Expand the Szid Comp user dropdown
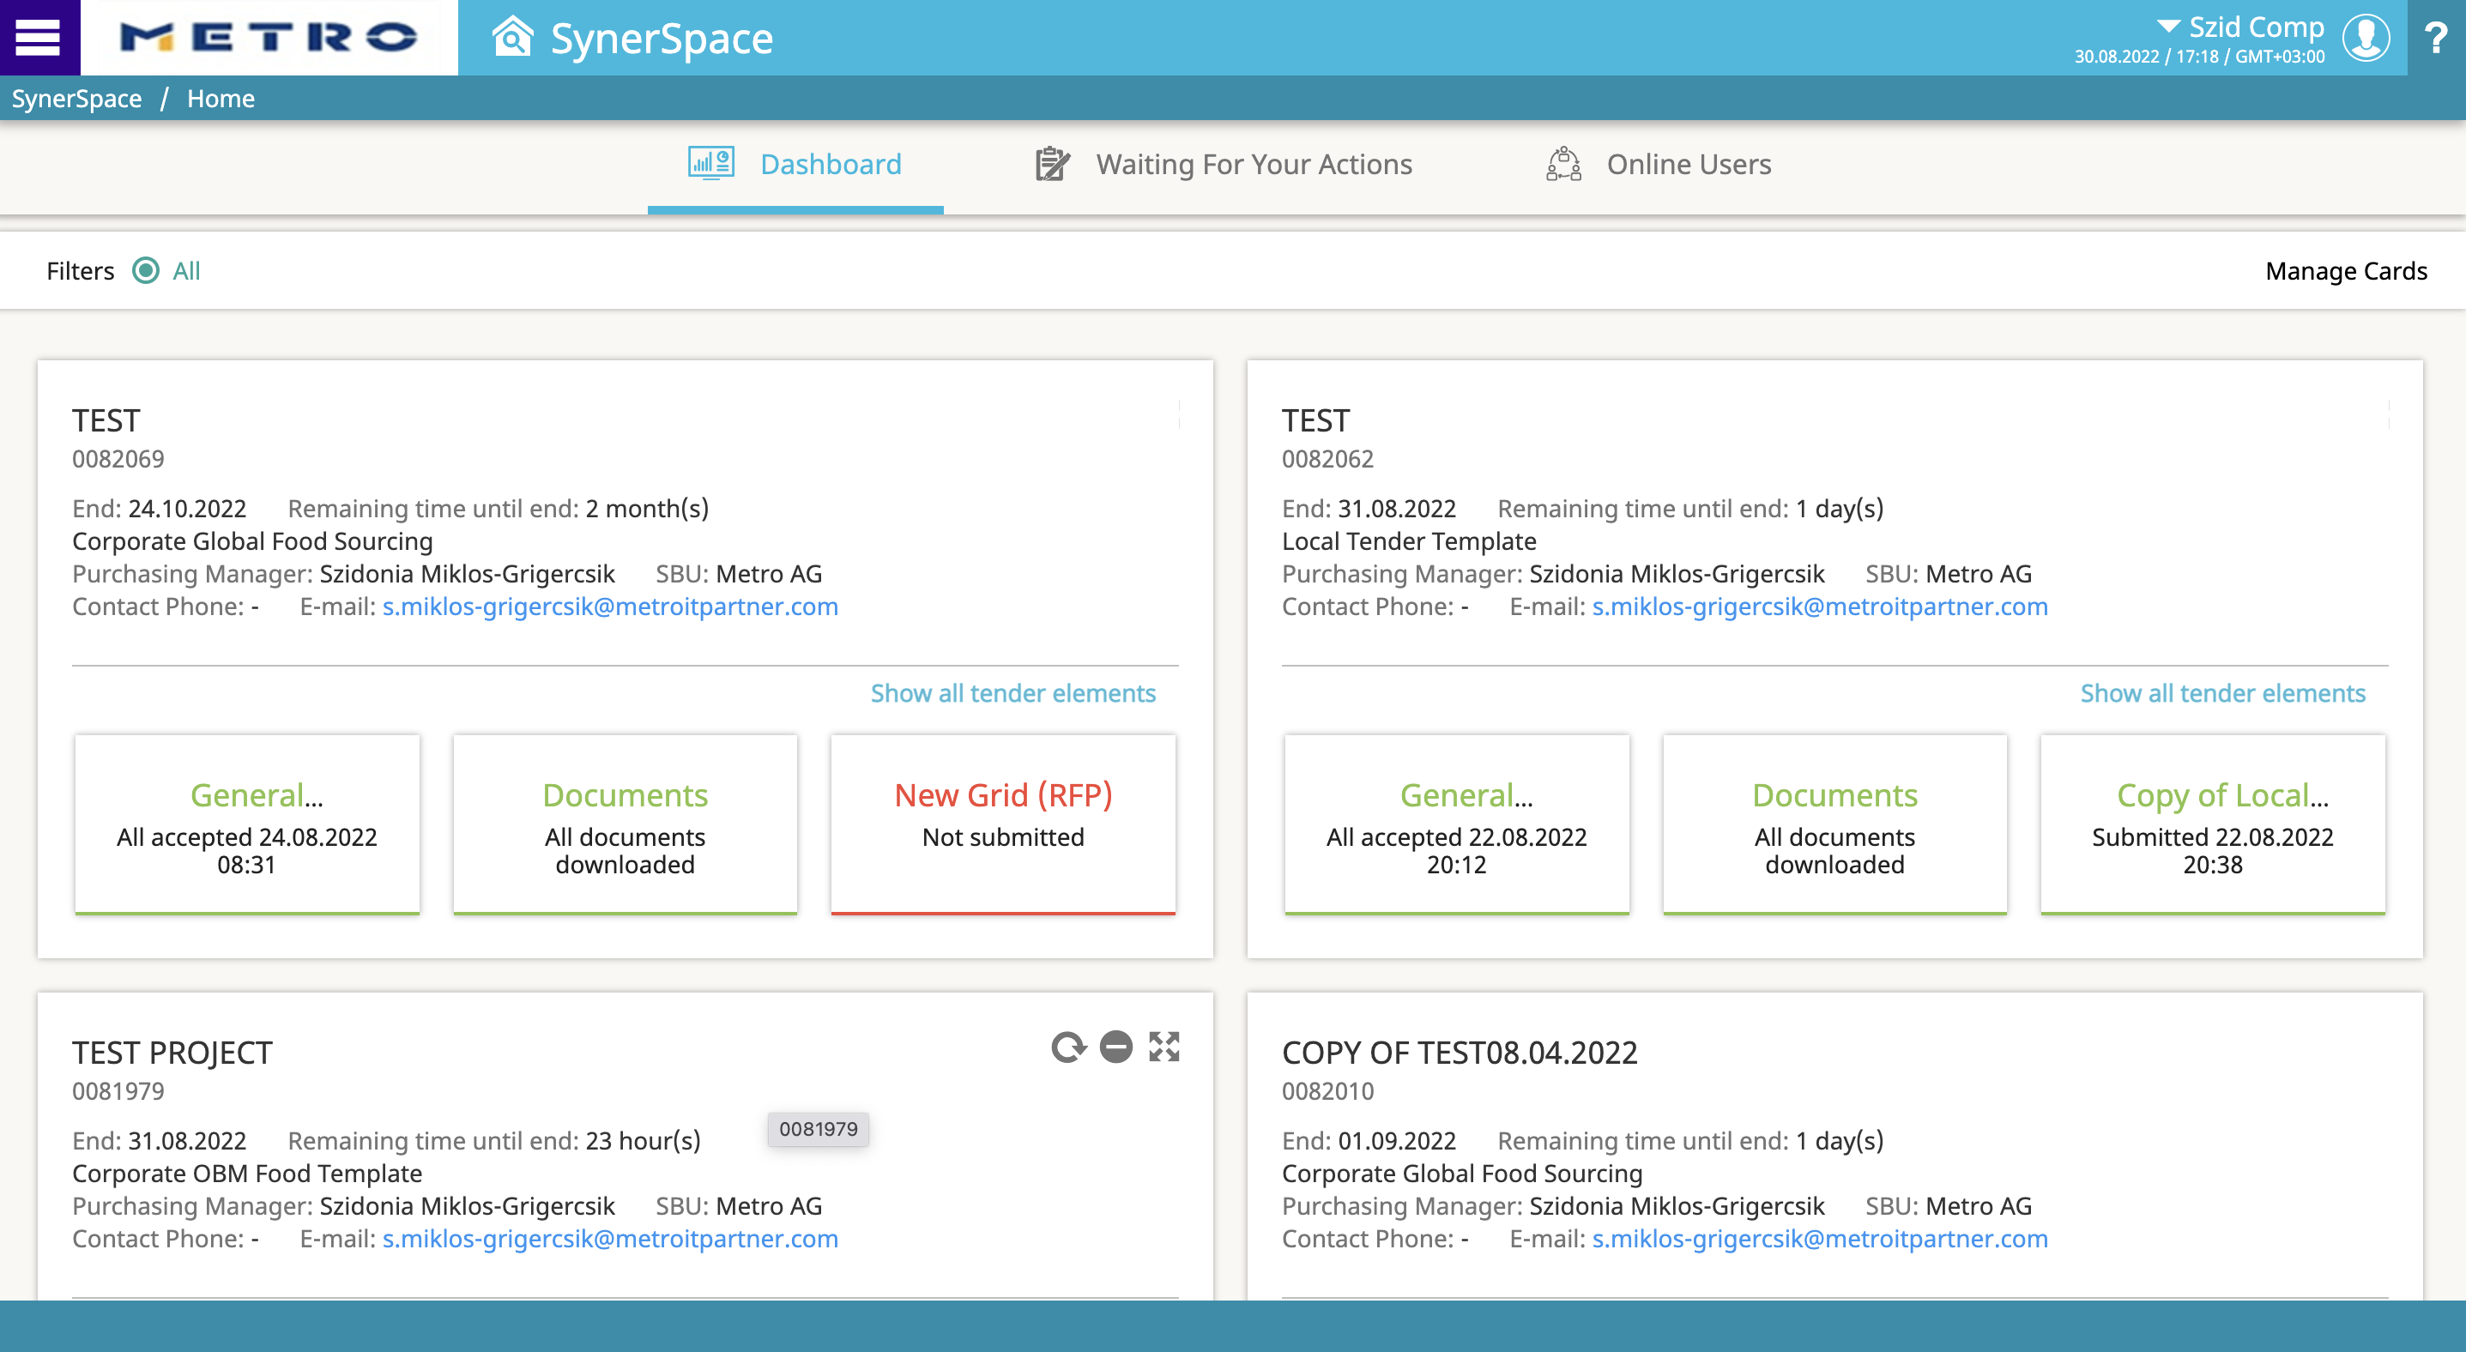The image size is (2466, 1352). 2168,27
